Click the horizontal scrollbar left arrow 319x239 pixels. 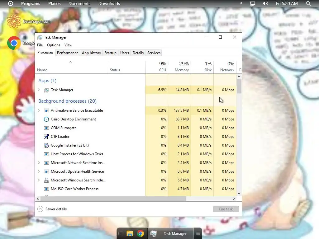coord(38,199)
